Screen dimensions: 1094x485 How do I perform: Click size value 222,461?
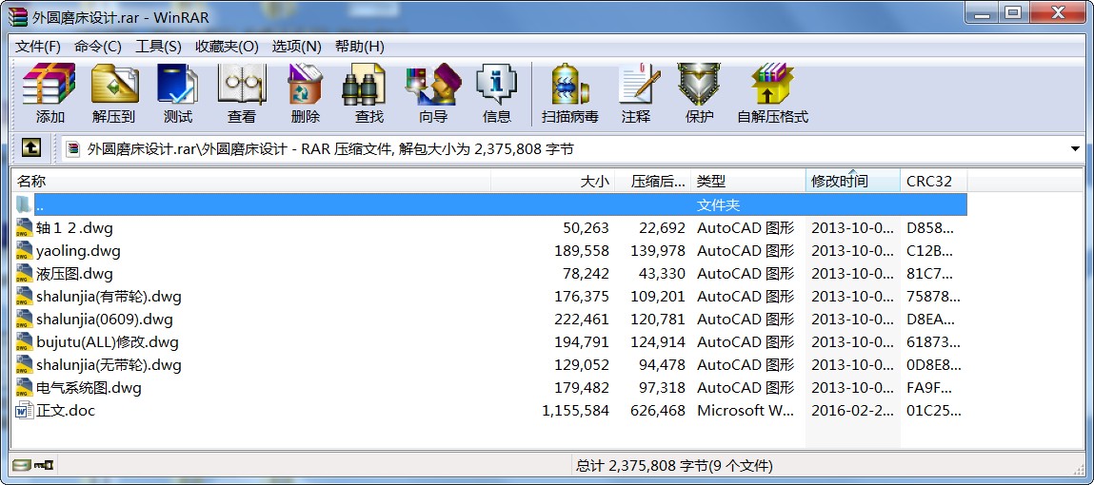click(582, 320)
